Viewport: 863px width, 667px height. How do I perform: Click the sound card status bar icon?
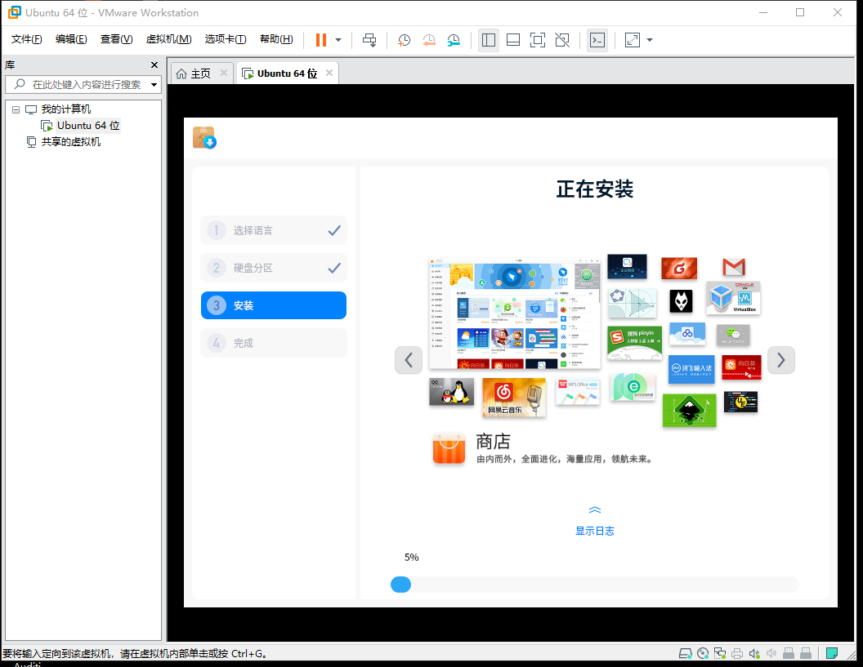pos(754,653)
